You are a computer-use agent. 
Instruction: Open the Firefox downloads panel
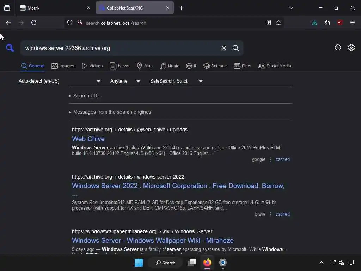click(x=314, y=23)
